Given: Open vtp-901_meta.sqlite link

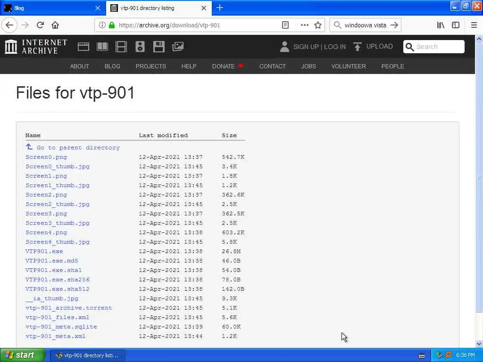Looking at the screenshot, I should [61, 327].
